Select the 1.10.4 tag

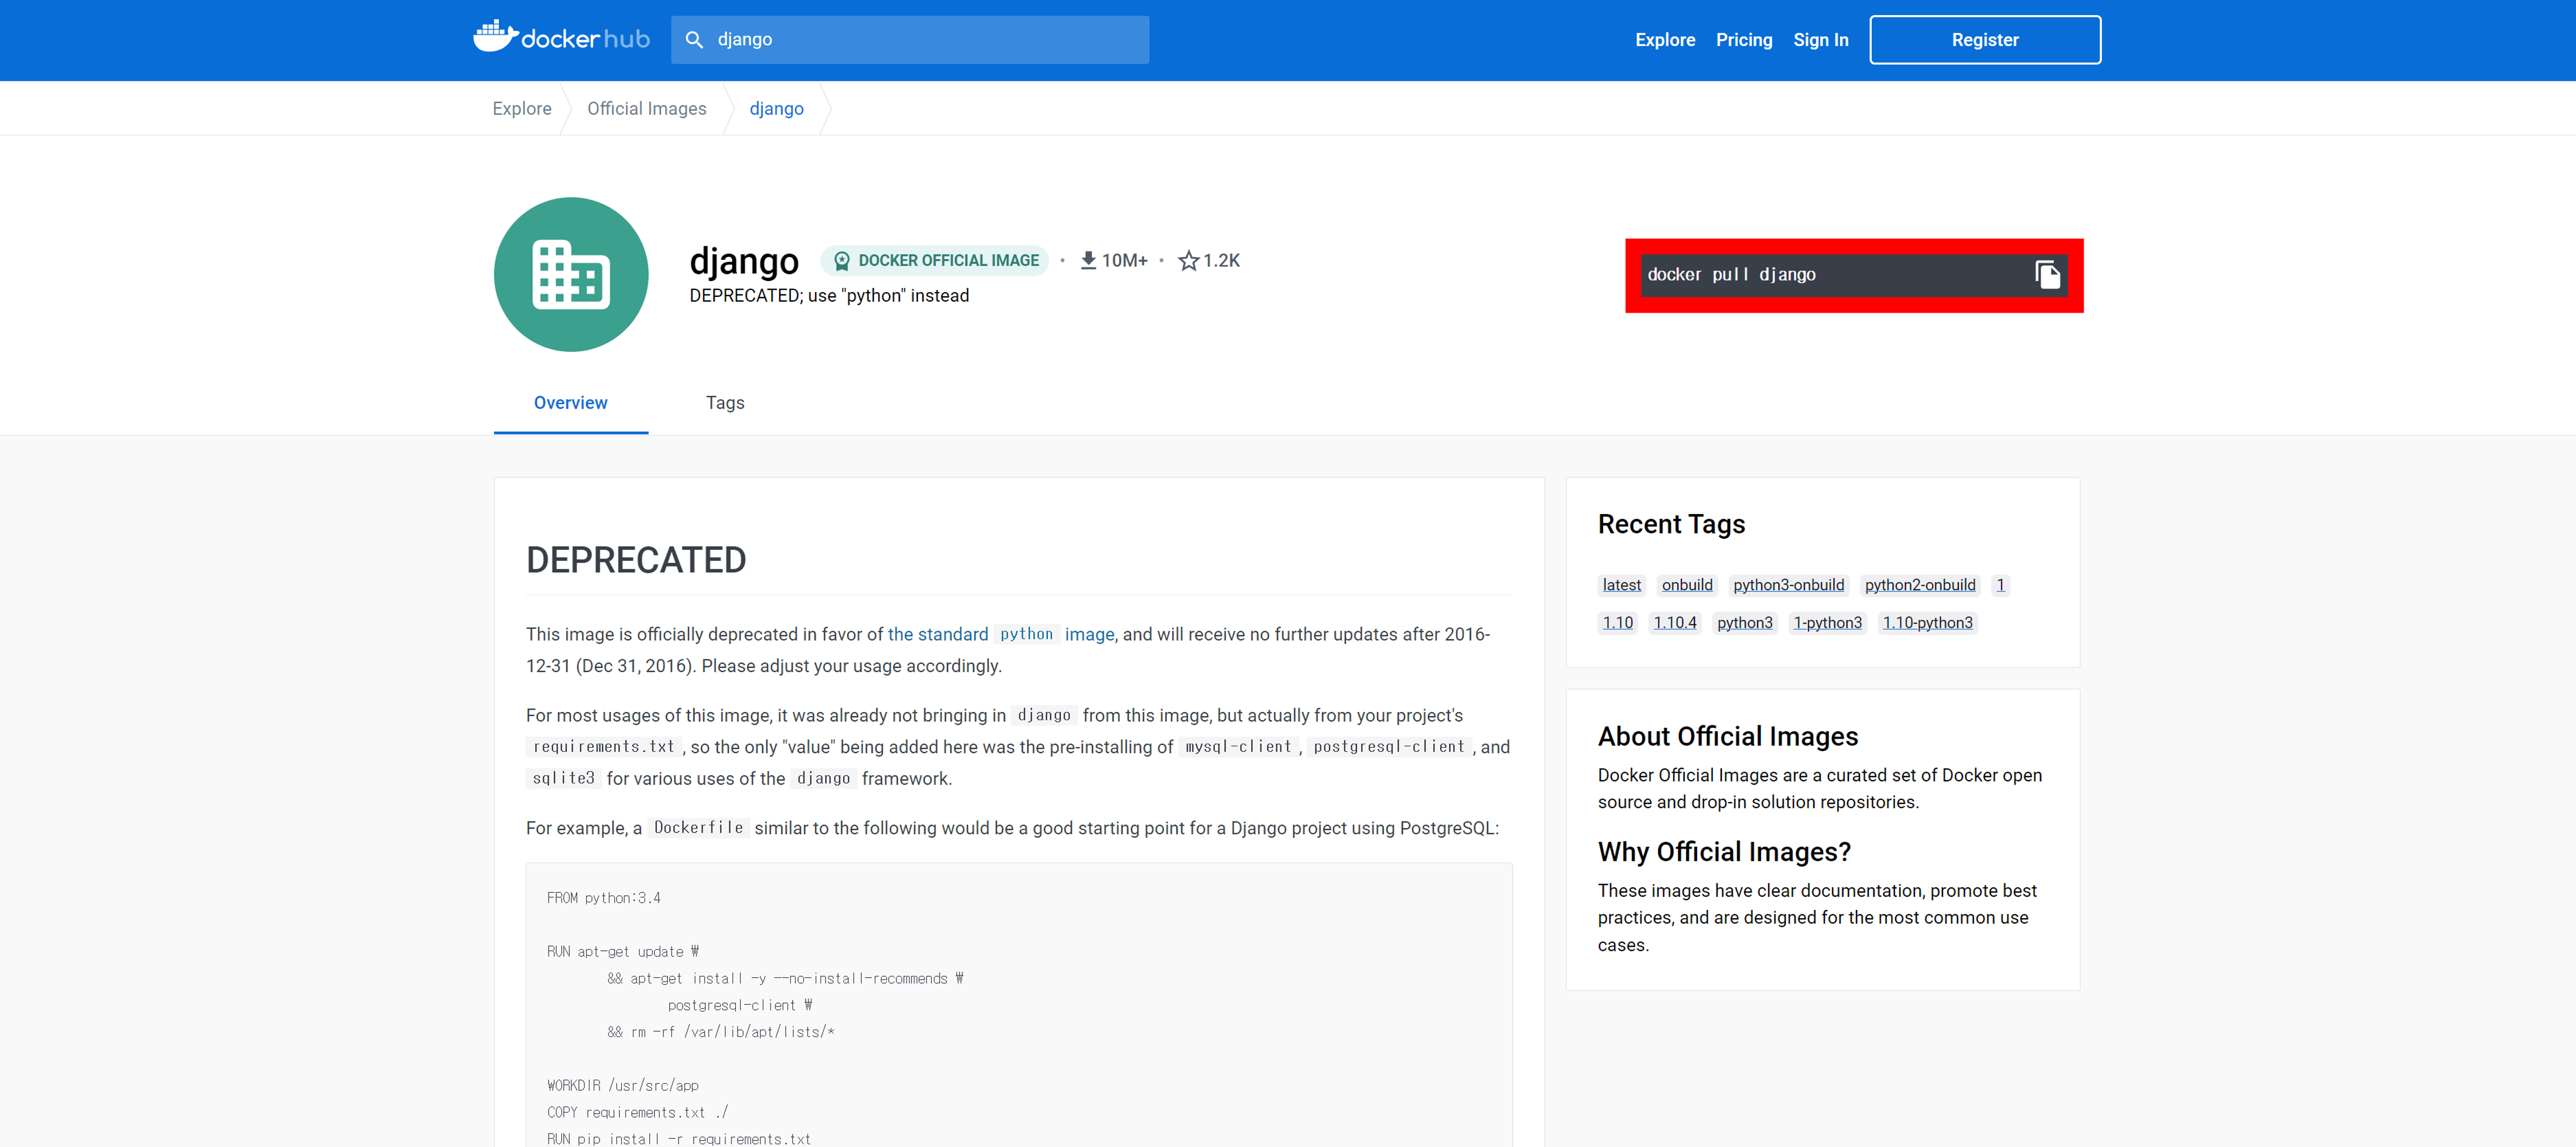(x=1675, y=623)
